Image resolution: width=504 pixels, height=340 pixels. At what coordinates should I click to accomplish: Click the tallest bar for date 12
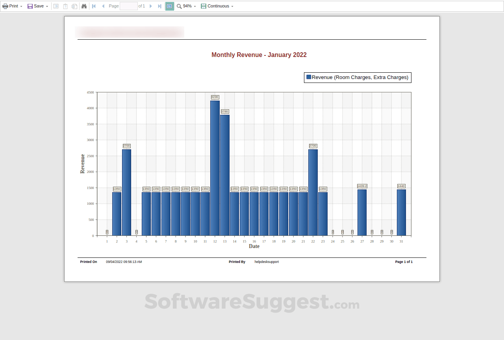(x=215, y=168)
